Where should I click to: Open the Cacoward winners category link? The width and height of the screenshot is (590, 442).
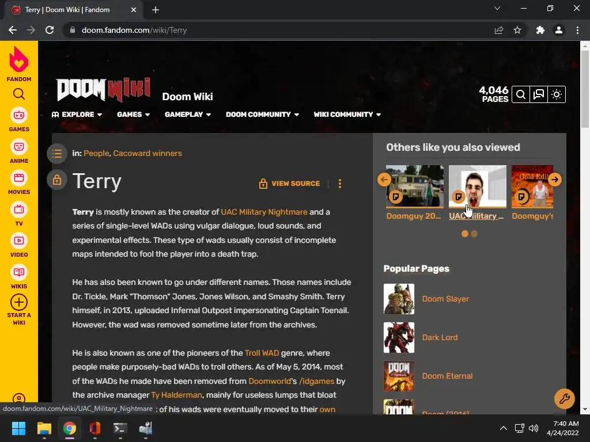click(147, 153)
